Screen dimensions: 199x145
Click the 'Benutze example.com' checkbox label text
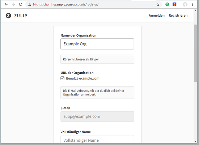(82, 78)
